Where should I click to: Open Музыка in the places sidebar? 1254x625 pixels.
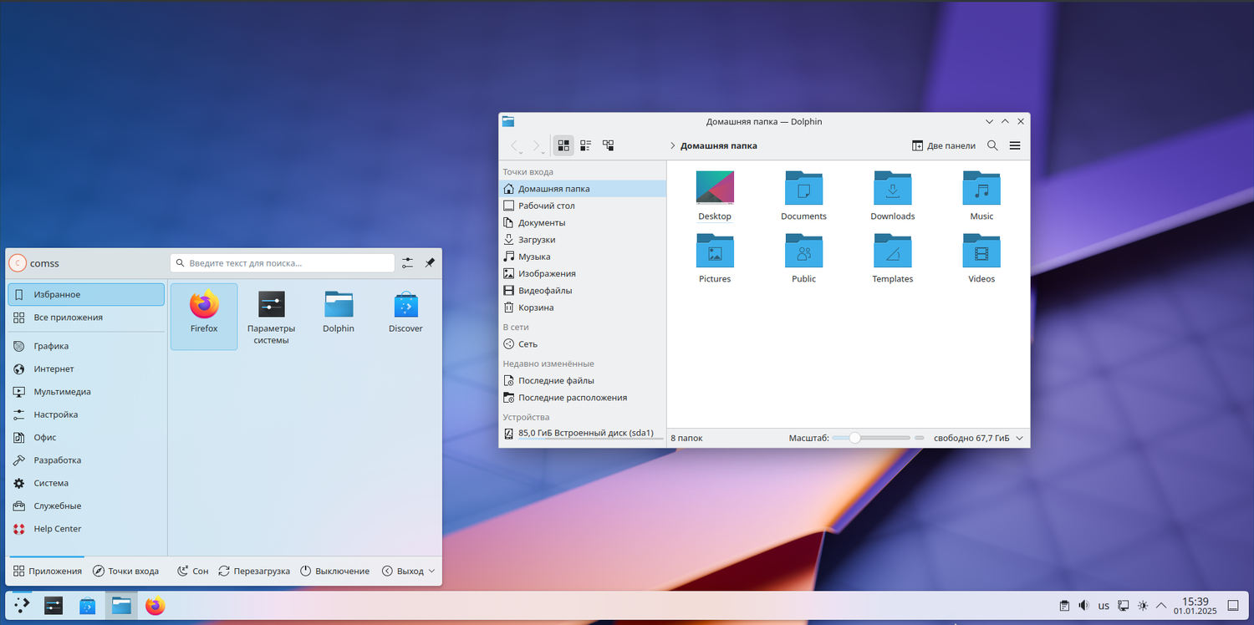tap(583, 257)
